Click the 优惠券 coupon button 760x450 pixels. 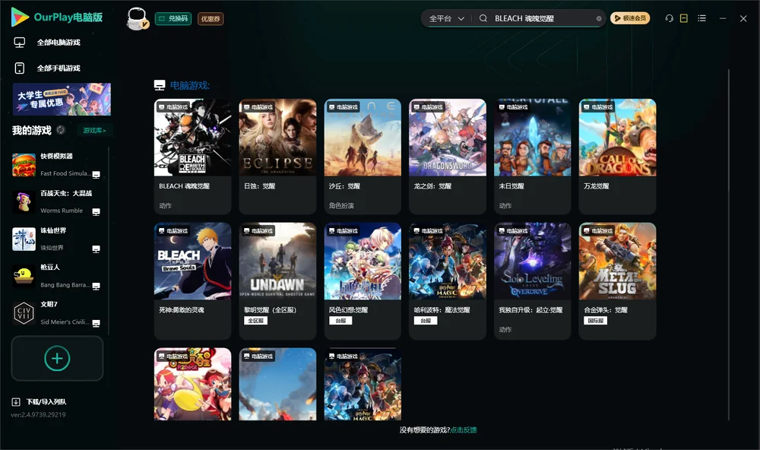[211, 19]
